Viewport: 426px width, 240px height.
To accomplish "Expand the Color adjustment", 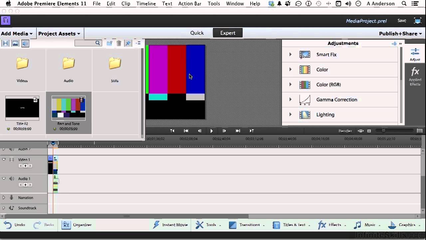I will click(290, 69).
